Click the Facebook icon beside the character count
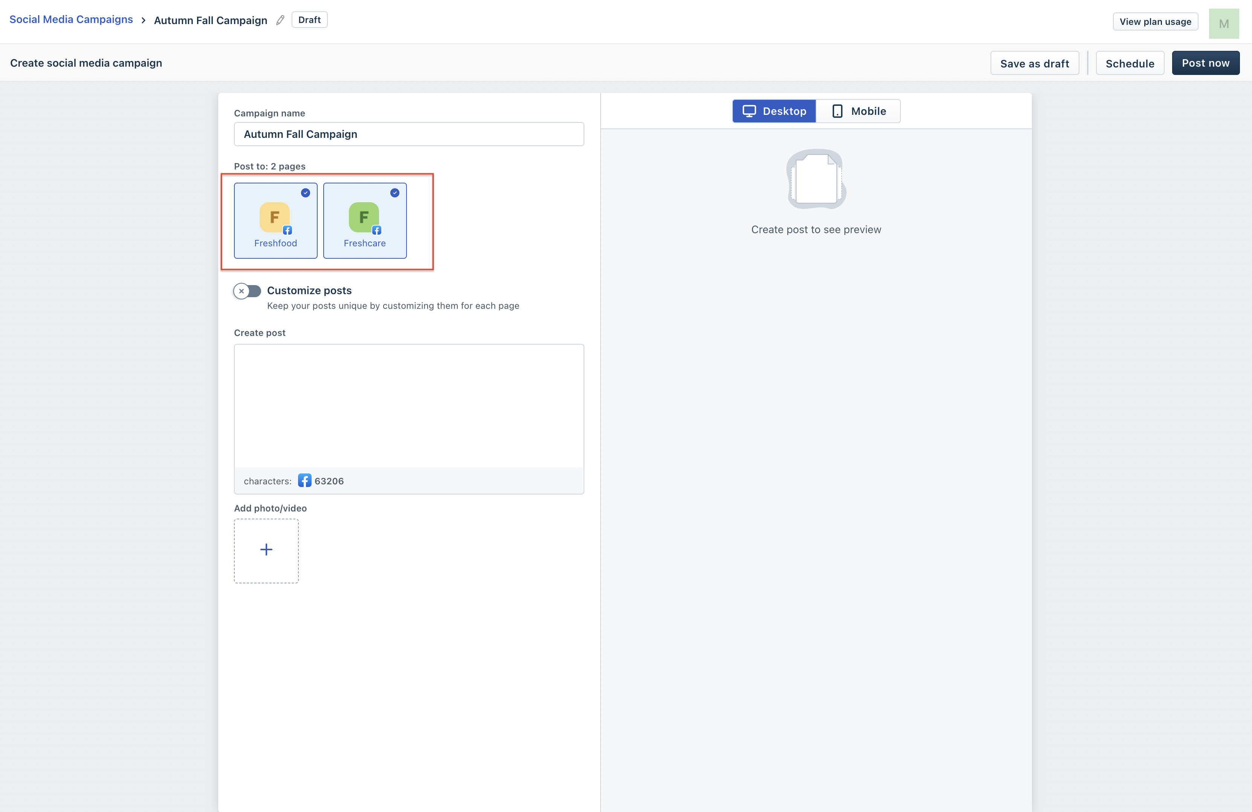This screenshot has width=1252, height=812. pyautogui.click(x=304, y=480)
